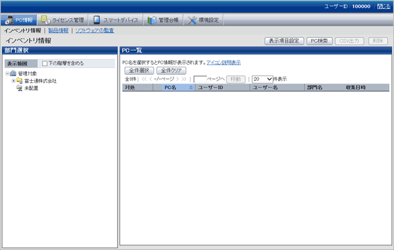The height and width of the screenshot is (250, 394).
Task: Click the 削除 button
Action: point(378,41)
